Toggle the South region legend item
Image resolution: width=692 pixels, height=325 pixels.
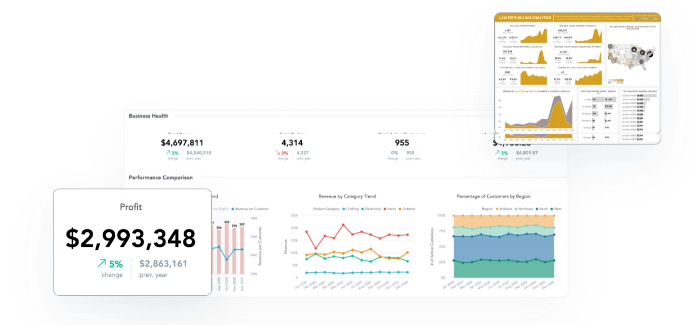(541, 209)
